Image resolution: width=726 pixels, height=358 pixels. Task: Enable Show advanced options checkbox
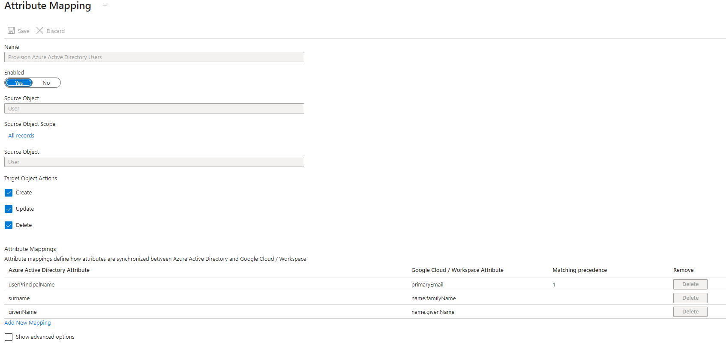(x=9, y=337)
